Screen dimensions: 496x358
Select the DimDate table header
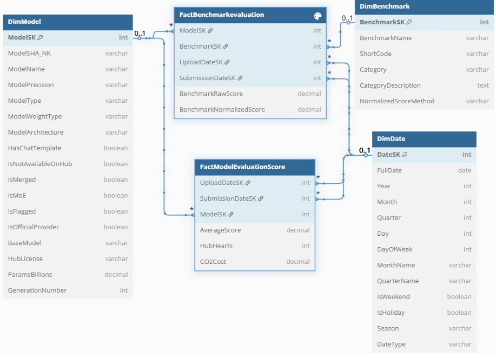tap(424, 139)
